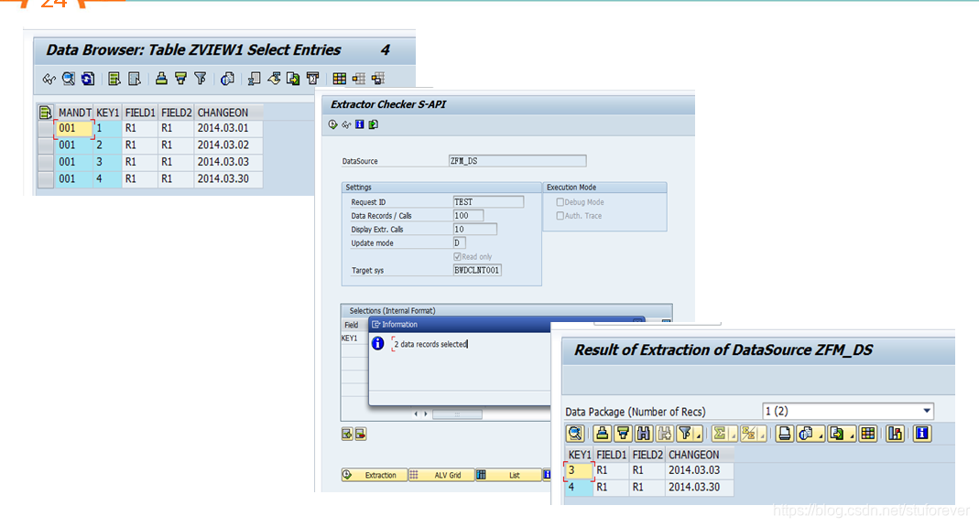Click the Sort descending icon in Result toolbar
The width and height of the screenshot is (979, 527).
point(623,434)
